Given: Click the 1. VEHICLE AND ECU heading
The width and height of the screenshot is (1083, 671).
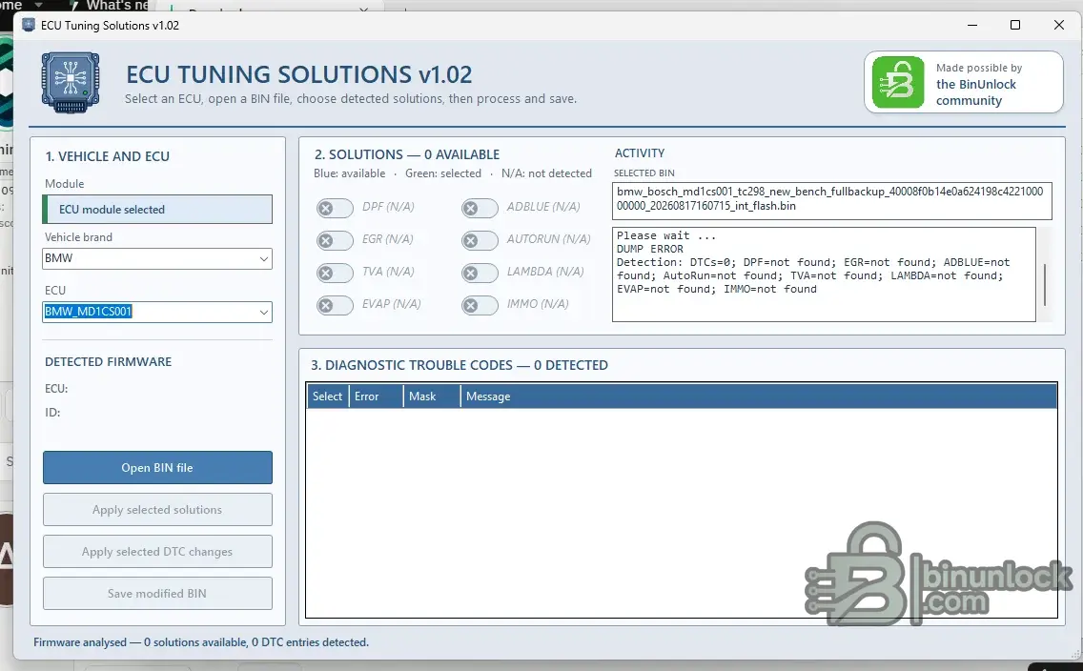Looking at the screenshot, I should (x=107, y=156).
